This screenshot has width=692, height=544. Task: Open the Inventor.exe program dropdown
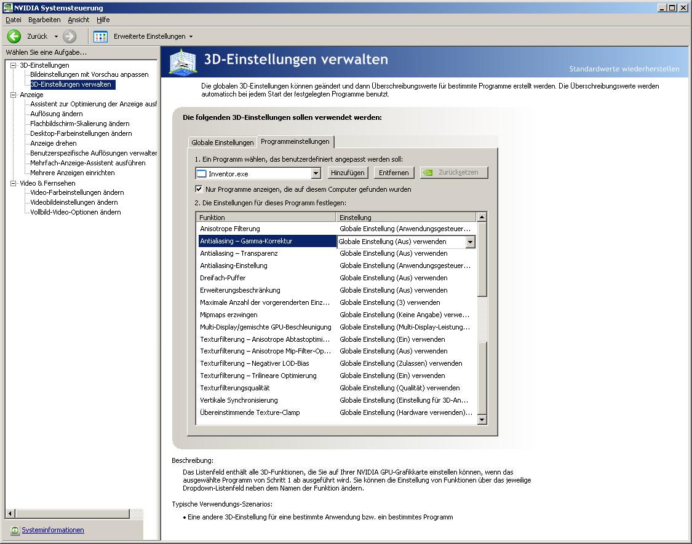[x=316, y=173]
